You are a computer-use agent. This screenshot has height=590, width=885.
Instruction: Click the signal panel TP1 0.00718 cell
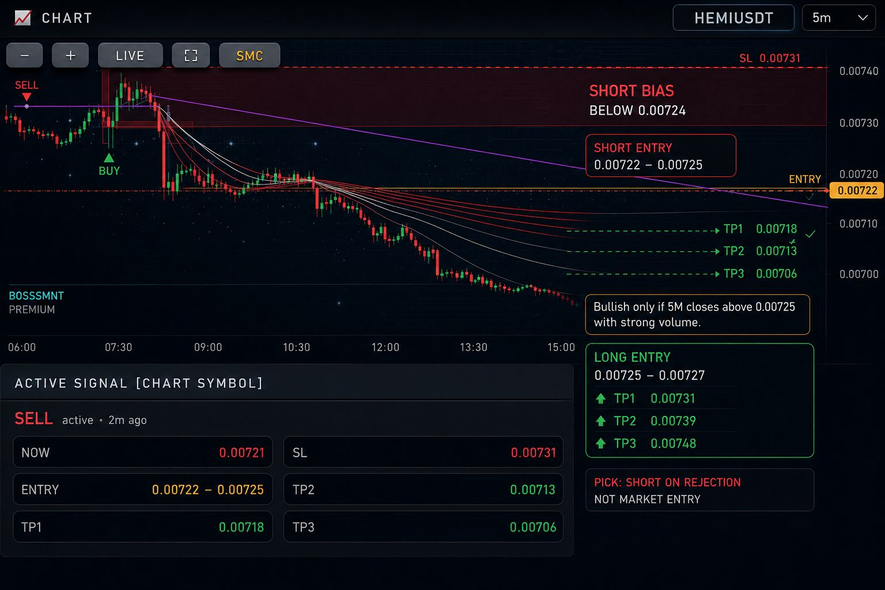click(x=143, y=527)
